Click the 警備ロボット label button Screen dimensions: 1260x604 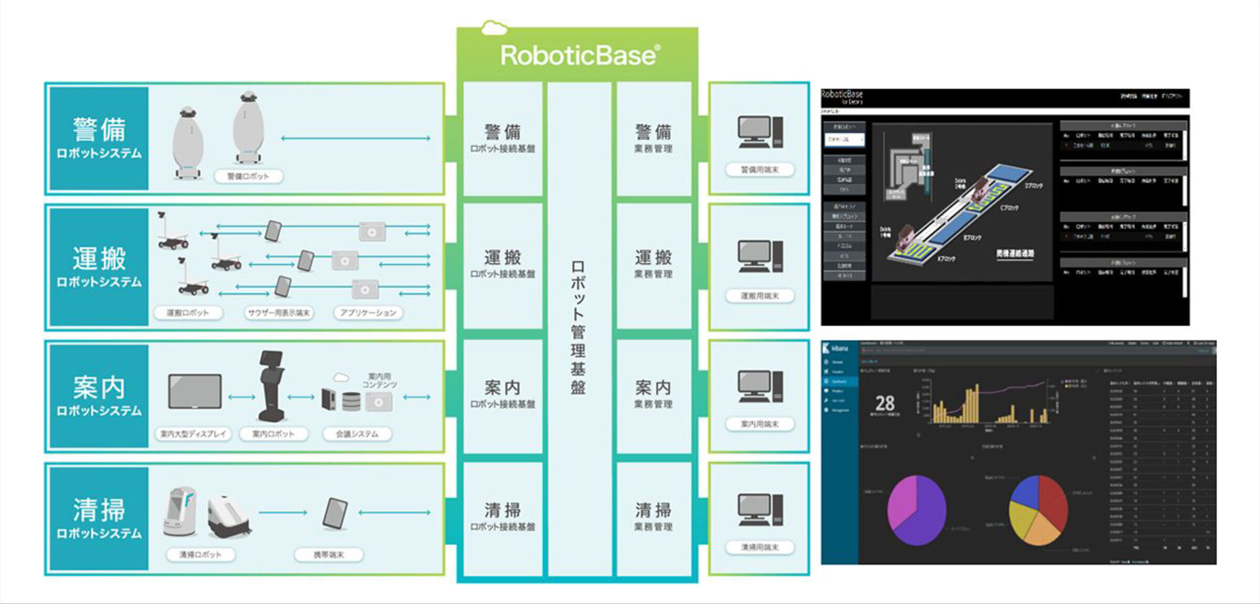(248, 176)
